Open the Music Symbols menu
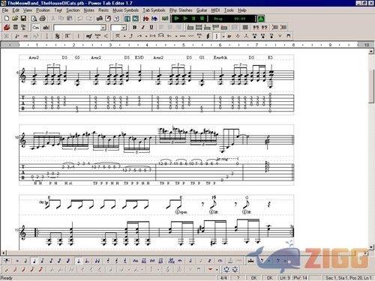Screen dimensions: 375x281 (125, 10)
